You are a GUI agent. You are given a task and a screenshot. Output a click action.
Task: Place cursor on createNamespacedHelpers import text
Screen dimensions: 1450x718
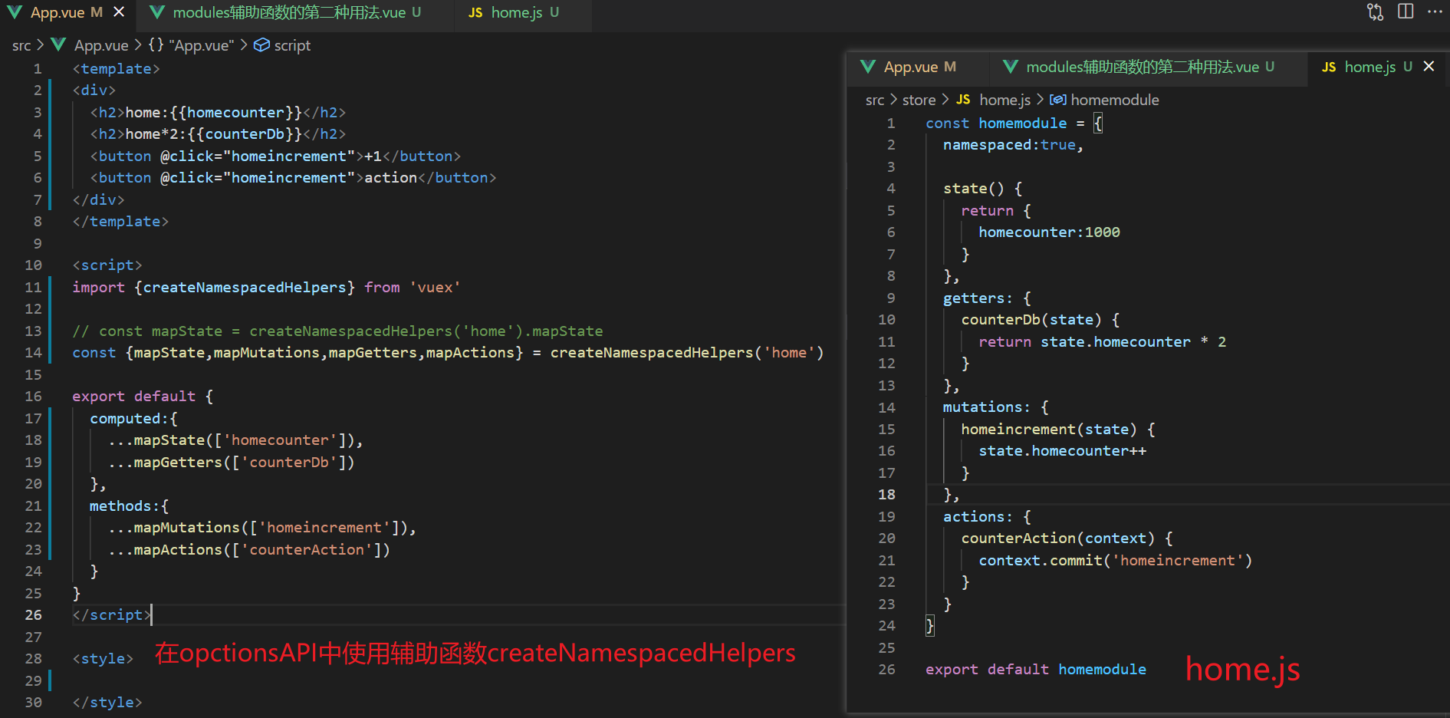(245, 287)
